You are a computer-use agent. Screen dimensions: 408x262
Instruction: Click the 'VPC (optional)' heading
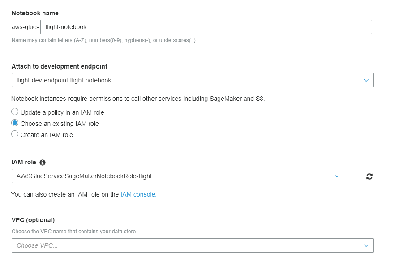[x=33, y=220]
